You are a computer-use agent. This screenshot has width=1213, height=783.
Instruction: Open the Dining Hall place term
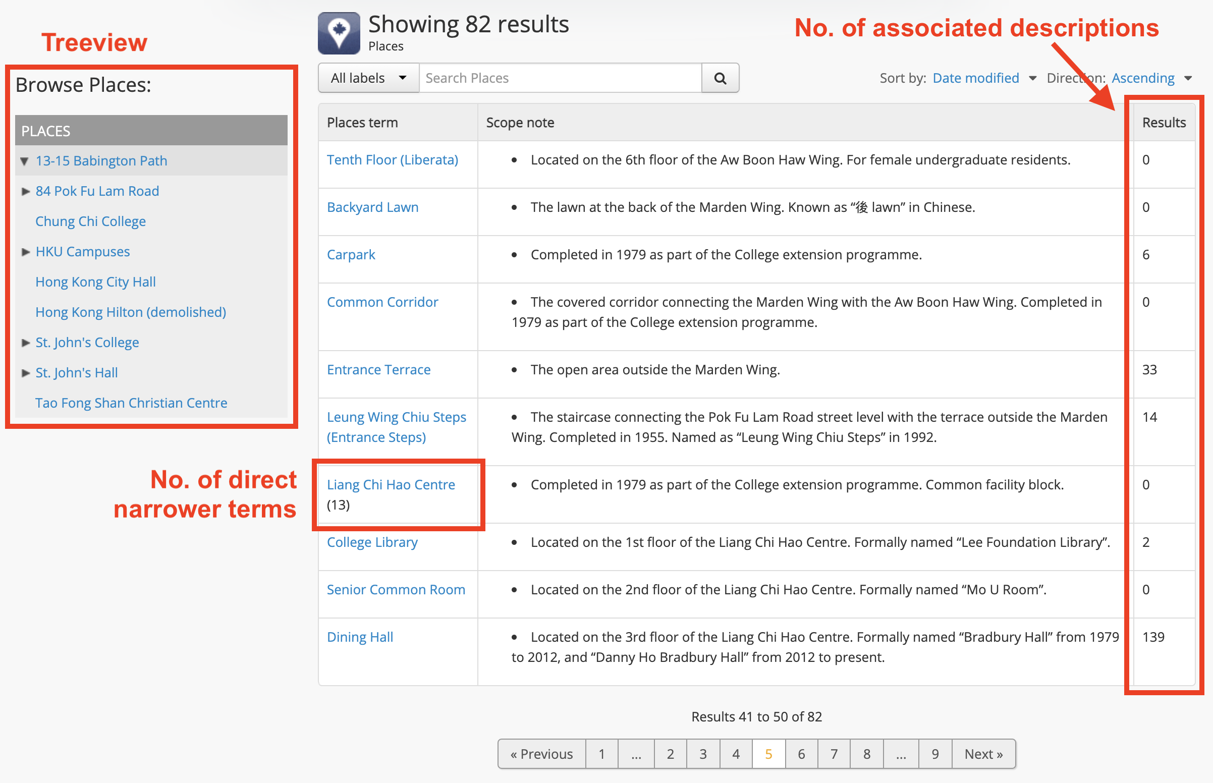coord(360,637)
